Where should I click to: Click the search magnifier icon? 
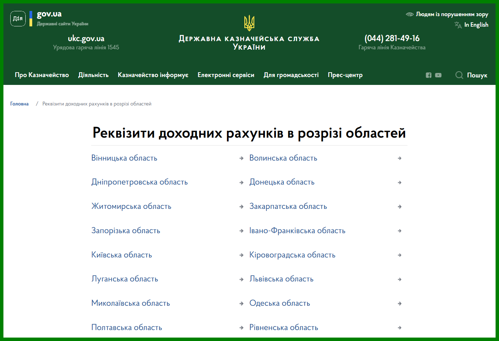pos(459,75)
